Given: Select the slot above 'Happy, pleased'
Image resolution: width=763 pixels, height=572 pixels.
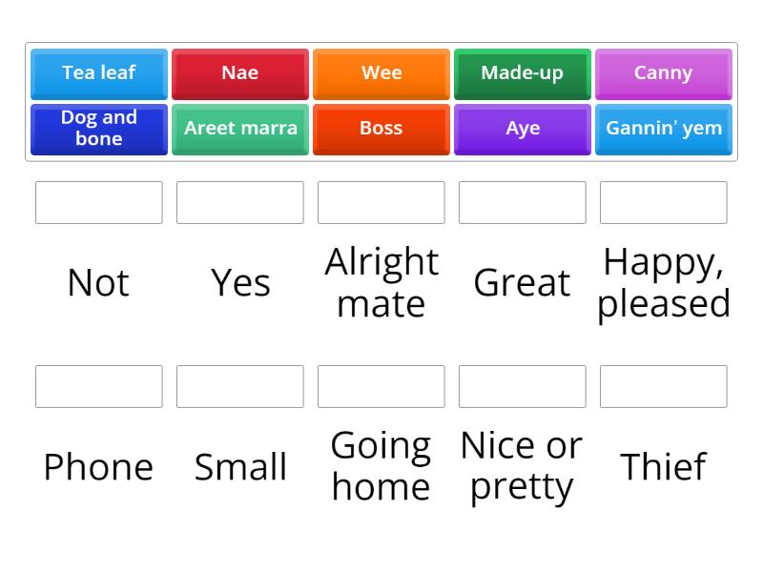Looking at the screenshot, I should click(x=664, y=202).
